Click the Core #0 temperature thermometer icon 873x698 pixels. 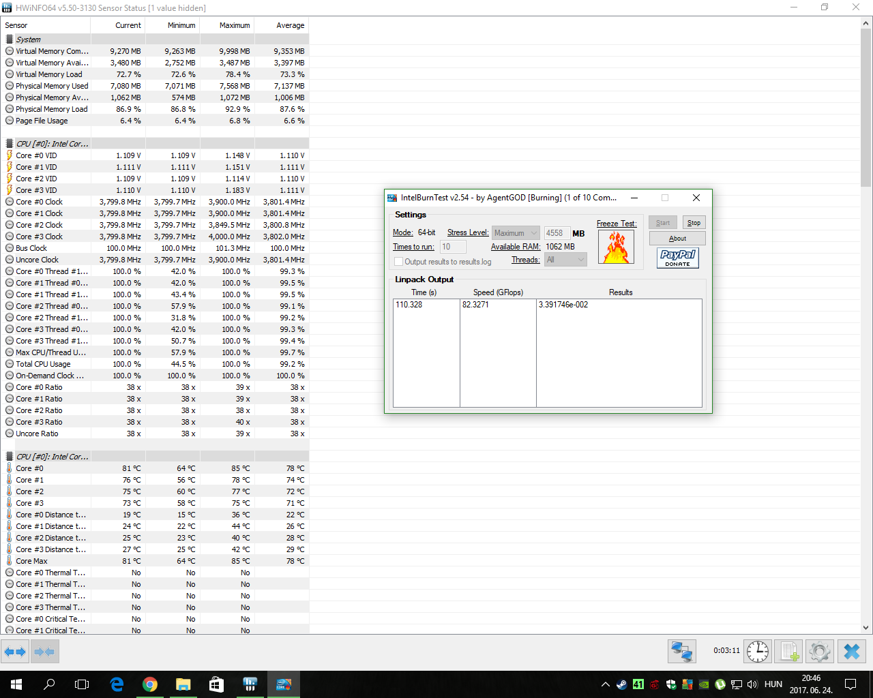10,468
